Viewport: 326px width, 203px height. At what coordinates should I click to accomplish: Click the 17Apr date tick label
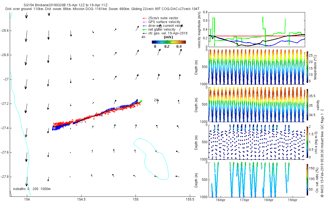coord(245,200)
